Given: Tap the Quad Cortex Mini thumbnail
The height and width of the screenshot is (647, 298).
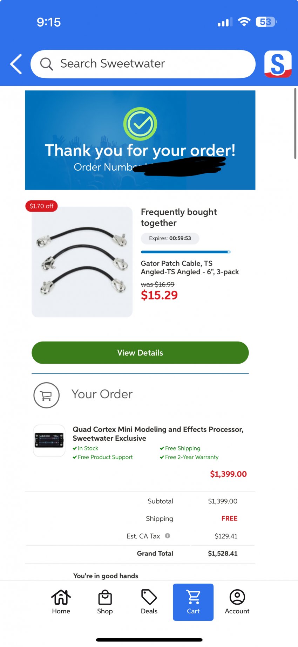Looking at the screenshot, I should (49, 441).
